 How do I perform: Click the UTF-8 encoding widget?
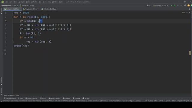click(x=161, y=101)
